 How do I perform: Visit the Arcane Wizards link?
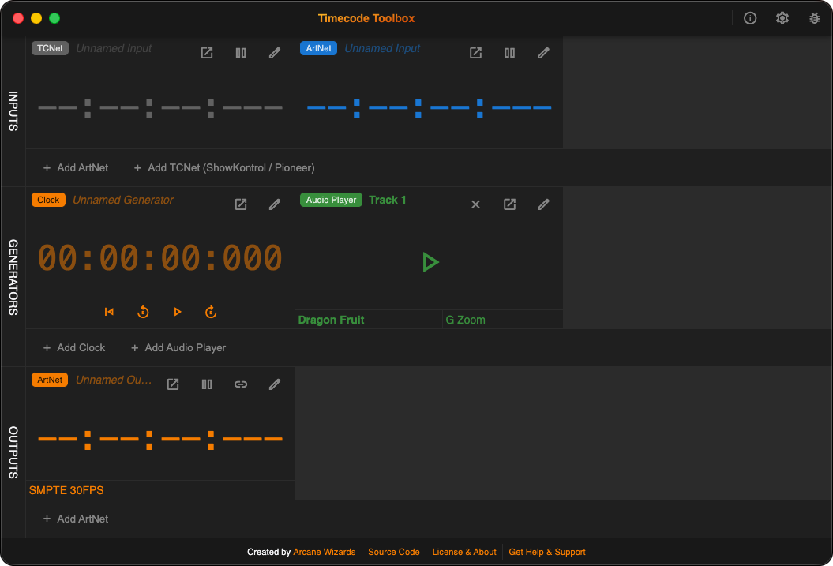point(324,553)
